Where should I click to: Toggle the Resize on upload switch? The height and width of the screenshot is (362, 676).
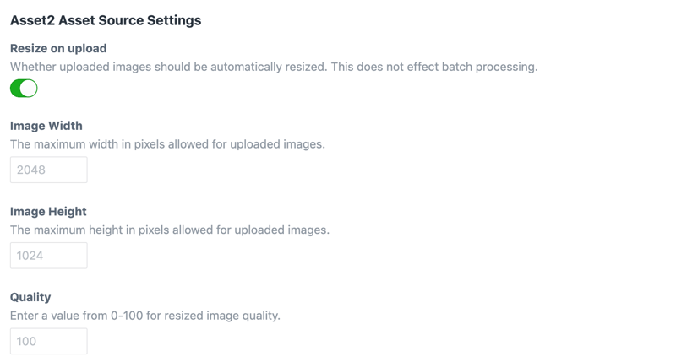pyautogui.click(x=24, y=88)
